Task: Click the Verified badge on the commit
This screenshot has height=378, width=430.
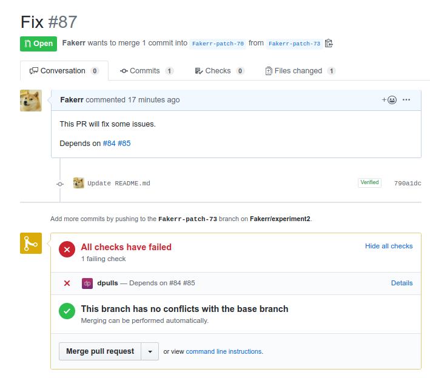Action: tap(369, 182)
